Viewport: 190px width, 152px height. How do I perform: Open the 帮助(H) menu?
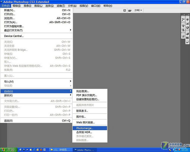(x=108, y=6)
